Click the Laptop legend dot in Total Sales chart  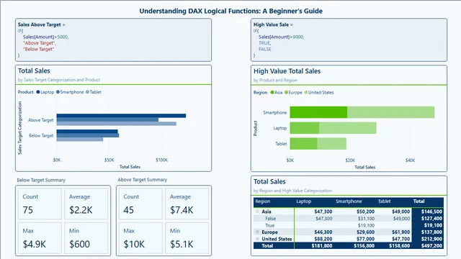point(38,92)
